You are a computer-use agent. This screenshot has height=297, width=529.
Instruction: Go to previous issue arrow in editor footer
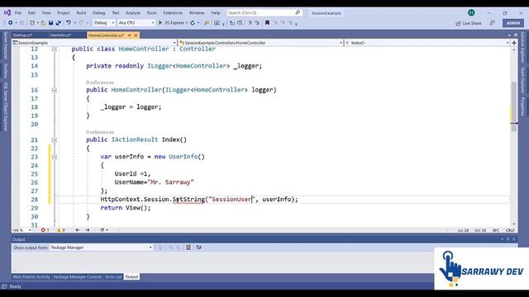click(x=78, y=230)
